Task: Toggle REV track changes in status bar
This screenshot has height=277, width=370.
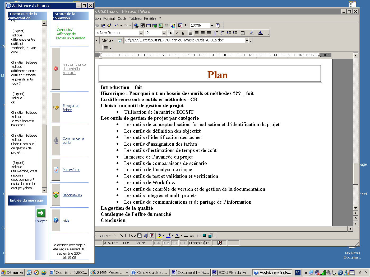Action: click(x=166, y=243)
